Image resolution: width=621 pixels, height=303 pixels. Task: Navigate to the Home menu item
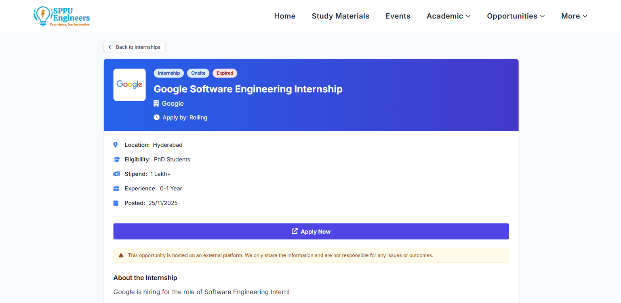pyautogui.click(x=284, y=16)
